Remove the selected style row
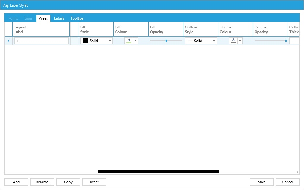The image size is (304, 190). (42, 182)
